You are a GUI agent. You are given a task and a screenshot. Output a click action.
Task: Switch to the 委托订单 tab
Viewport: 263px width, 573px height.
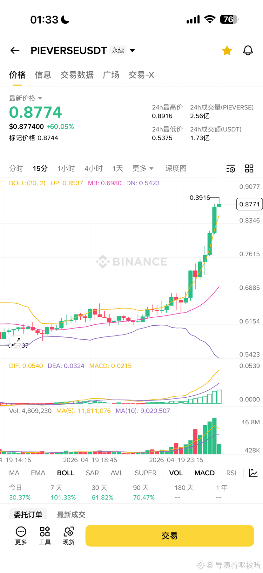tap(28, 514)
